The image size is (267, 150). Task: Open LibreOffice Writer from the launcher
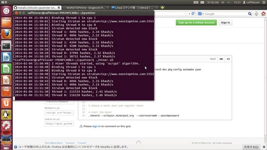tap(6, 57)
